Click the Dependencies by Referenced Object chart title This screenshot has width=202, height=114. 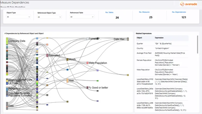click(24, 34)
